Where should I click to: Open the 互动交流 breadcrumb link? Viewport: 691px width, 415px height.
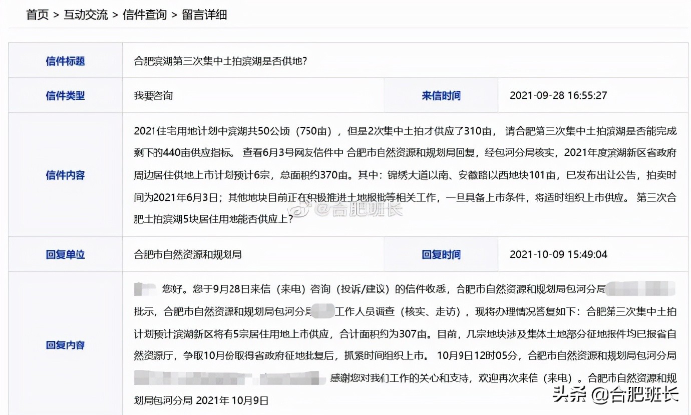pos(85,15)
